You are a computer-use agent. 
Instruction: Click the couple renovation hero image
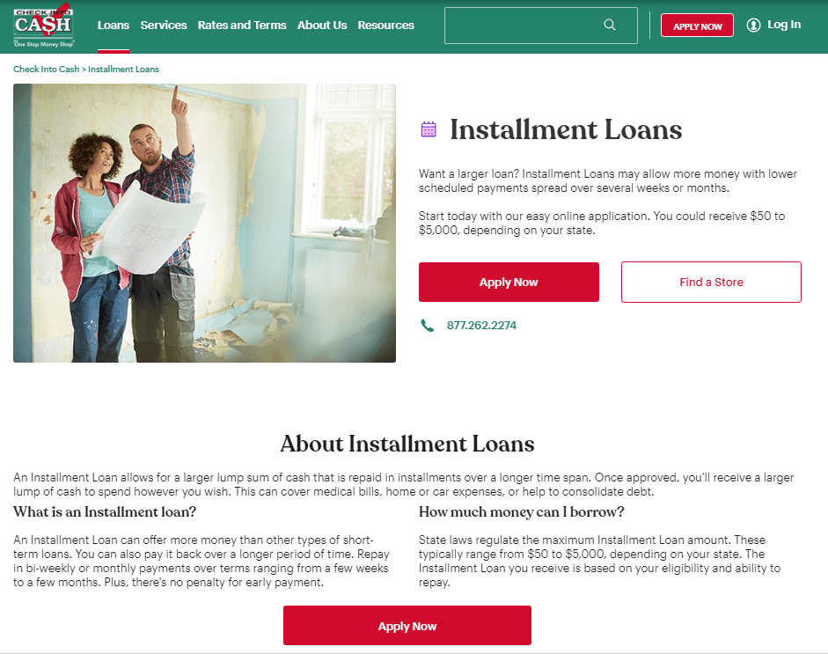[204, 223]
